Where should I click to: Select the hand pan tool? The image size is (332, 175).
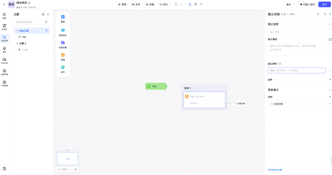coord(195,5)
